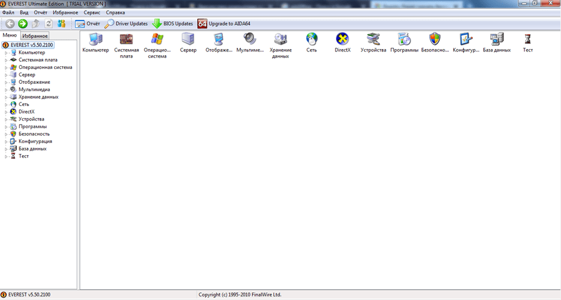561x300 pixels.
Task: Click the Отчёт toolbar button
Action: click(x=88, y=23)
